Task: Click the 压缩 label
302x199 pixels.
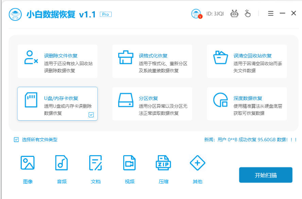Action: pyautogui.click(x=163, y=182)
